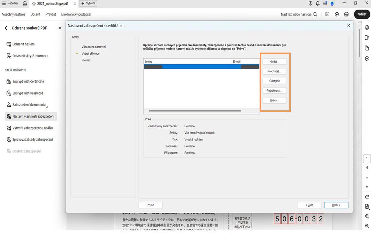Click the Odebrat zabezpečení item

click(24, 151)
